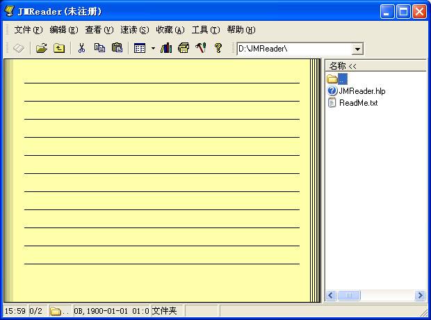431x320 pixels.
Task: Click the open folder toolbar icon
Action: click(42, 49)
